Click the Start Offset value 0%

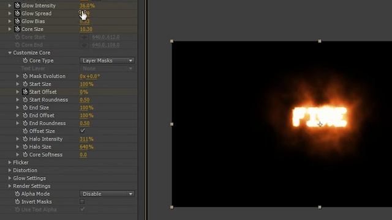tap(84, 92)
